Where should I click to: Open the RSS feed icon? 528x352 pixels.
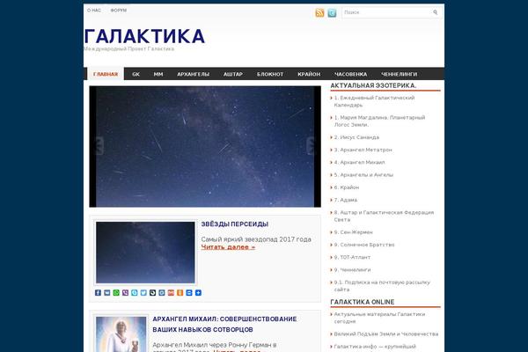tap(319, 13)
